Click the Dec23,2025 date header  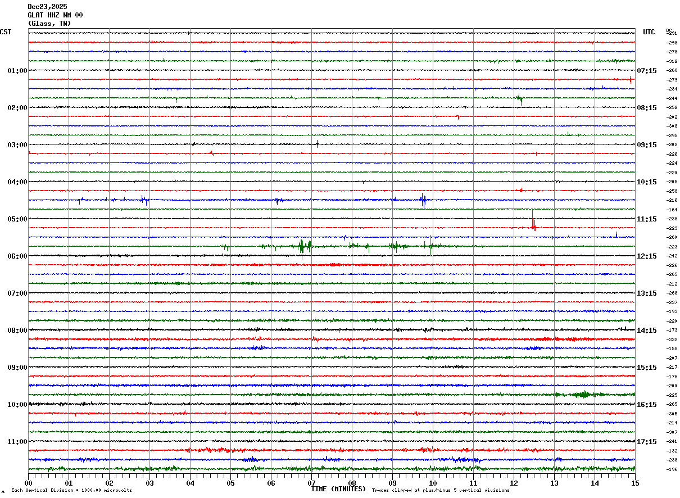click(x=47, y=7)
